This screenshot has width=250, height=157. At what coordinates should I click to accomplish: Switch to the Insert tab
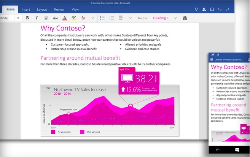coord(26,9)
